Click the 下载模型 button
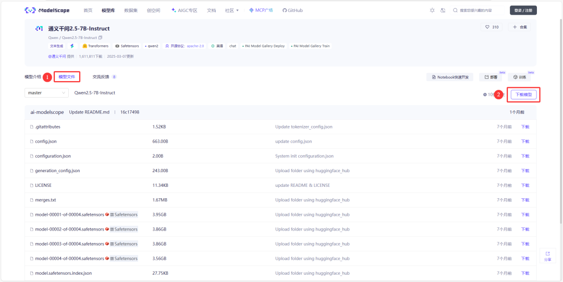 click(523, 95)
